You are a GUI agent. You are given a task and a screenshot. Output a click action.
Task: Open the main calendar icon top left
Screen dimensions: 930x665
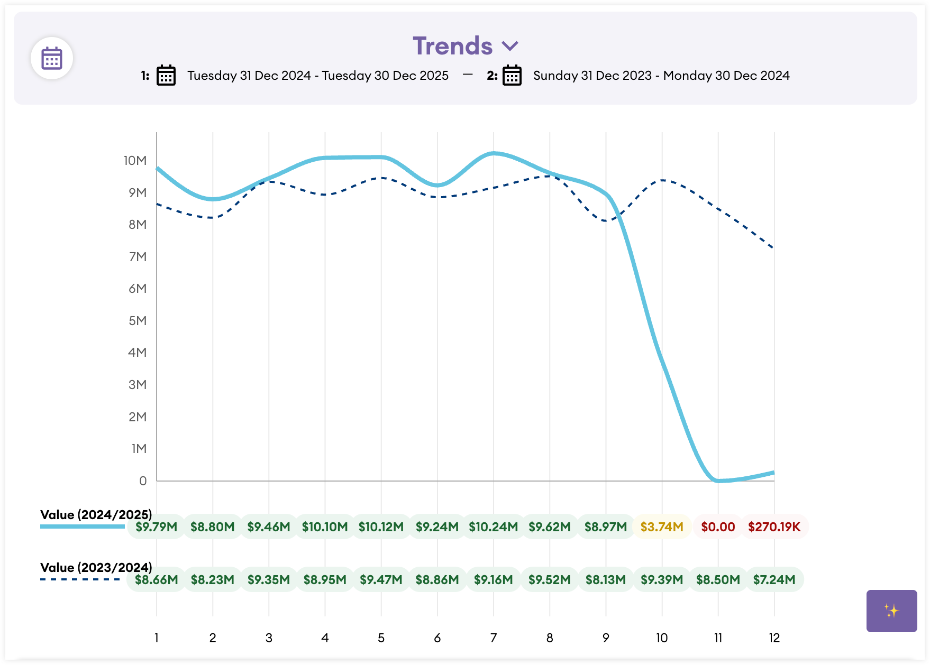(x=51, y=57)
